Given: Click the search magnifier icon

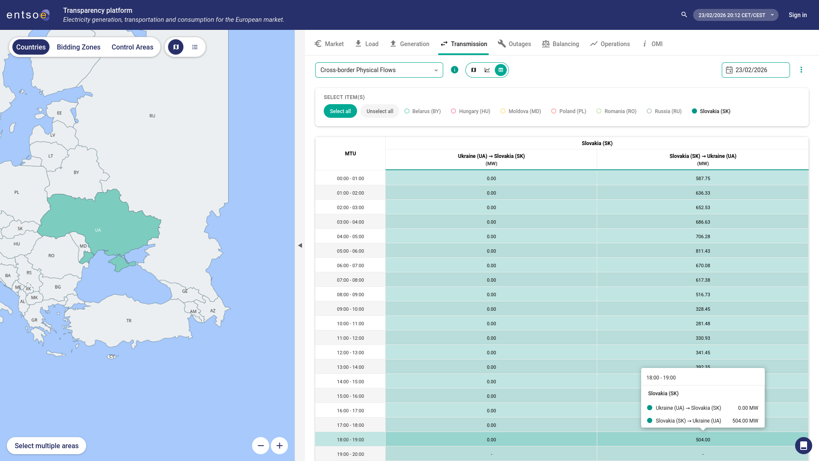Looking at the screenshot, I should (x=684, y=15).
